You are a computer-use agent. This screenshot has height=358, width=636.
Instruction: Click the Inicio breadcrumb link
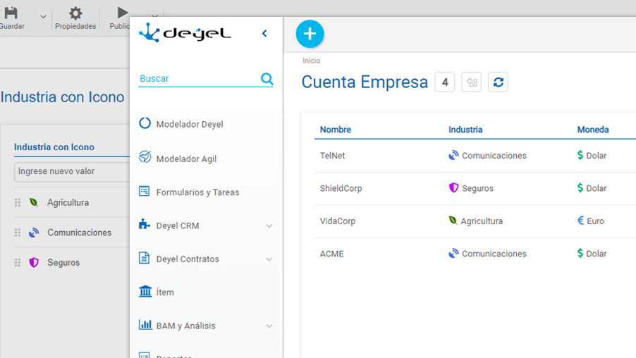[311, 61]
